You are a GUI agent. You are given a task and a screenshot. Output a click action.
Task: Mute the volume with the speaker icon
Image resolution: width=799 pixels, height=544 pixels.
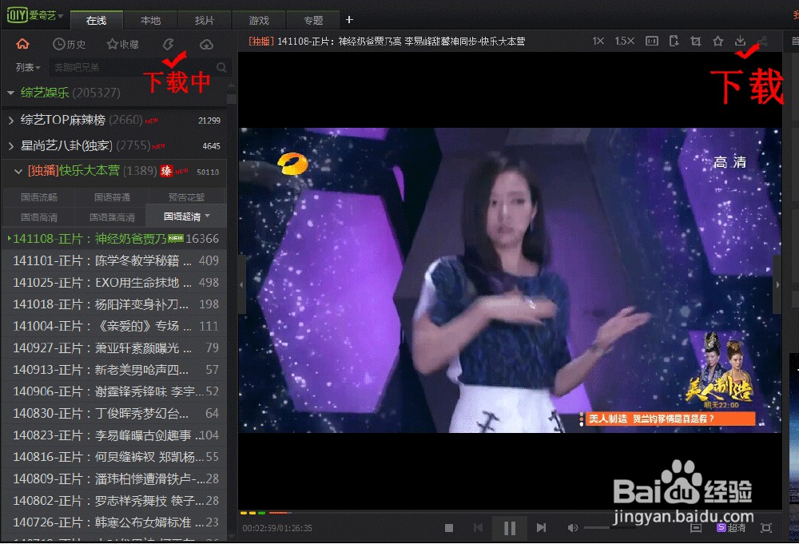point(572,527)
